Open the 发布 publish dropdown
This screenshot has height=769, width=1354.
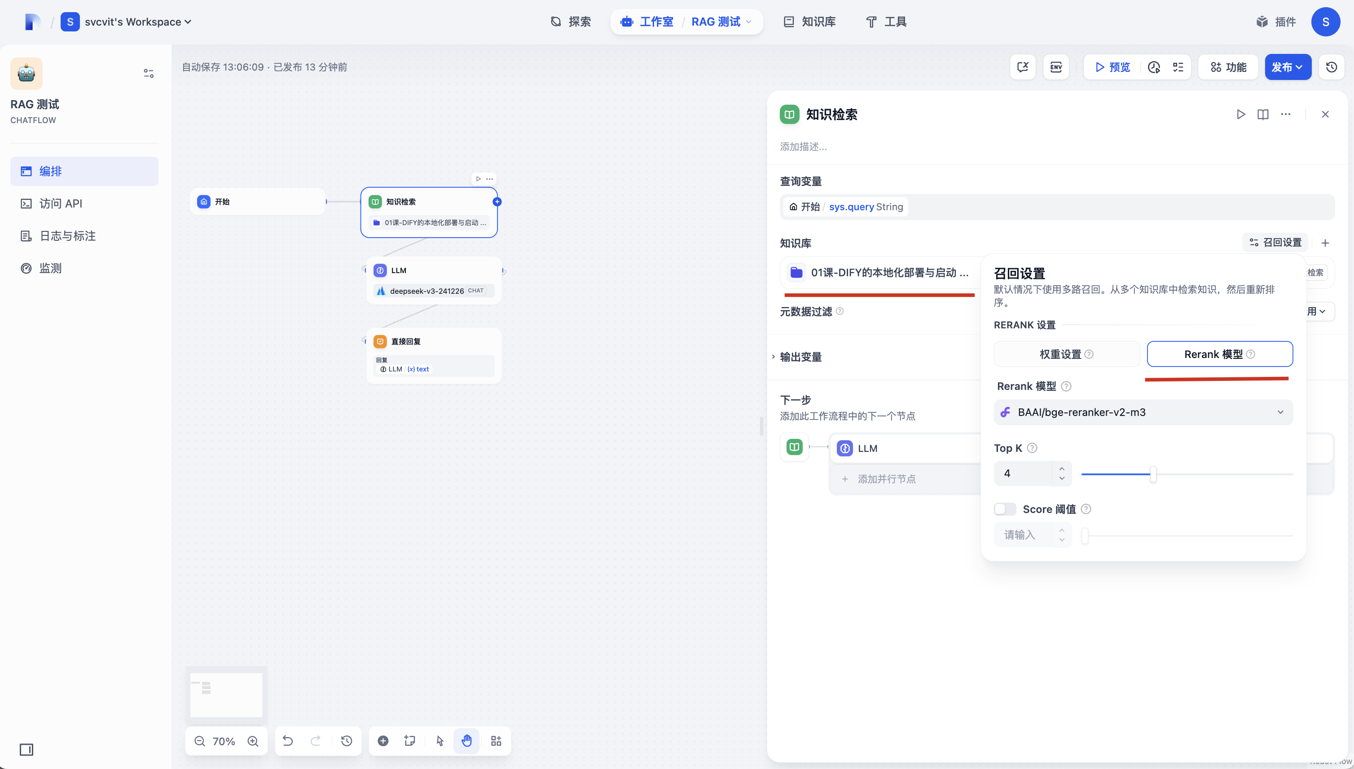[x=1288, y=67]
